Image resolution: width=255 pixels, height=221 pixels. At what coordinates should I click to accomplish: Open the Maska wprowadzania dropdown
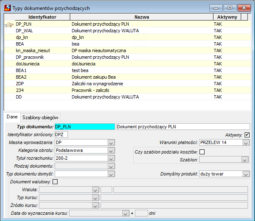(111, 143)
